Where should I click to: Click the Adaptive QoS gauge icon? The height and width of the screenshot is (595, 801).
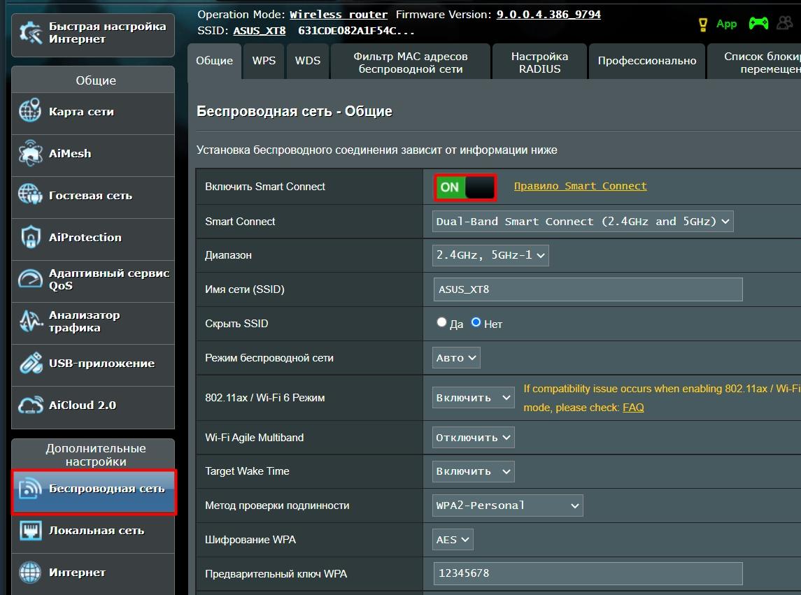pos(30,279)
